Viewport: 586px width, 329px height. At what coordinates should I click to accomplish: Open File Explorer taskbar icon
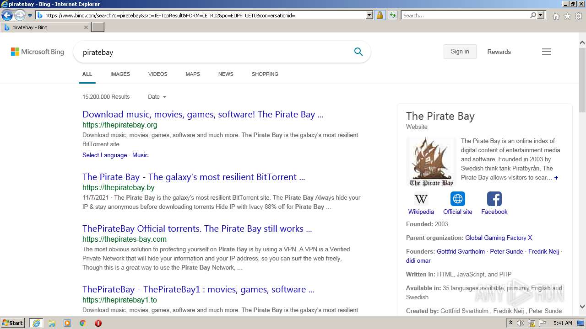point(52,323)
